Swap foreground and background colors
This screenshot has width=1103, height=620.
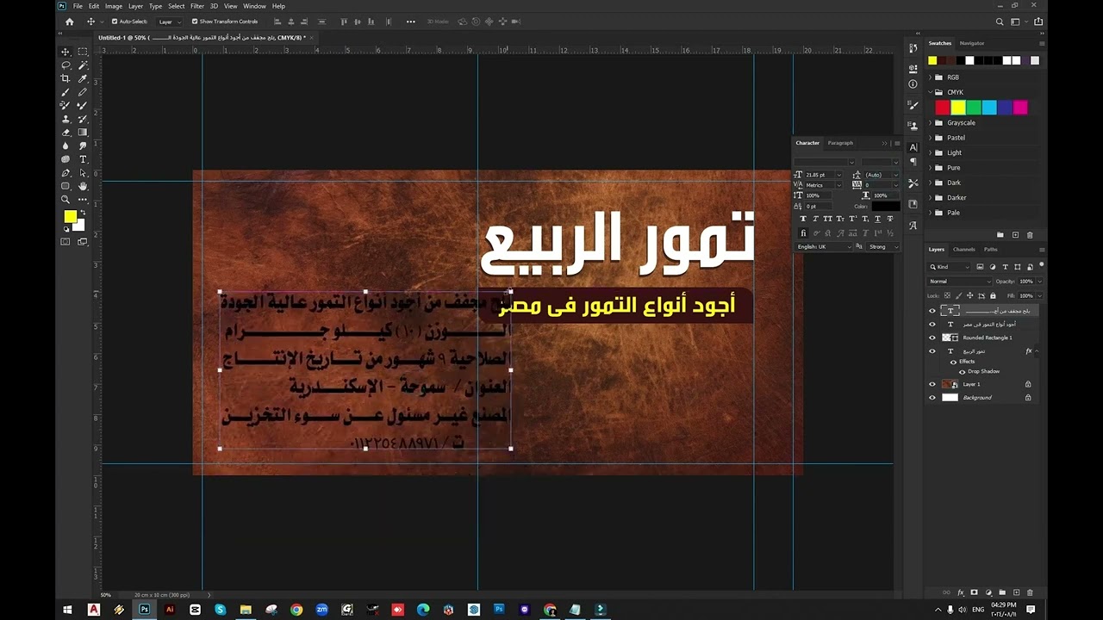coord(83,212)
